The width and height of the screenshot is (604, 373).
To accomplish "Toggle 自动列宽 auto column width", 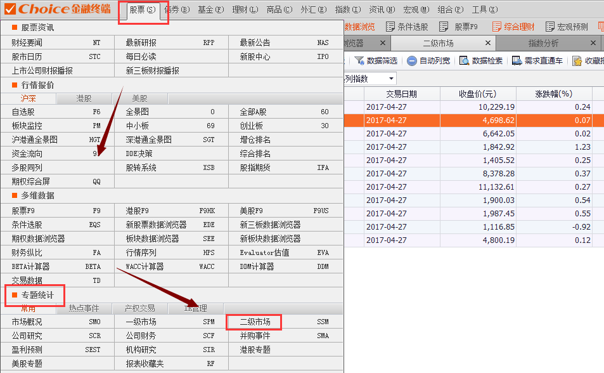I will click(412, 61).
